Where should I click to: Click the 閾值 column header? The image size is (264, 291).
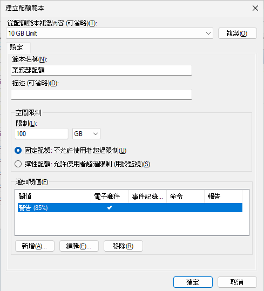pyautogui.click(x=53, y=197)
